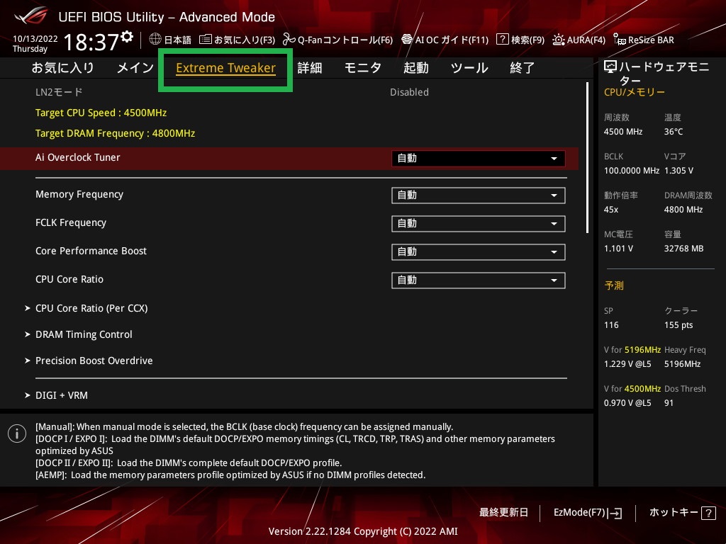Click the search question-mark icon (F9)
The height and width of the screenshot is (544, 726).
click(503, 40)
